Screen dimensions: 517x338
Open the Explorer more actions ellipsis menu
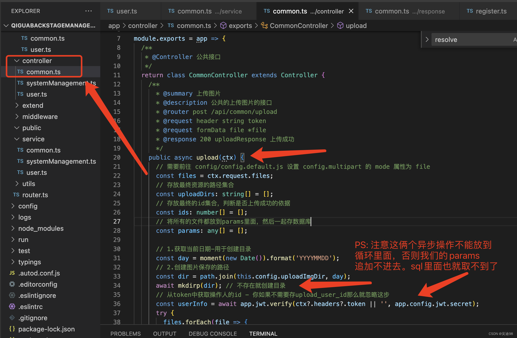88,11
